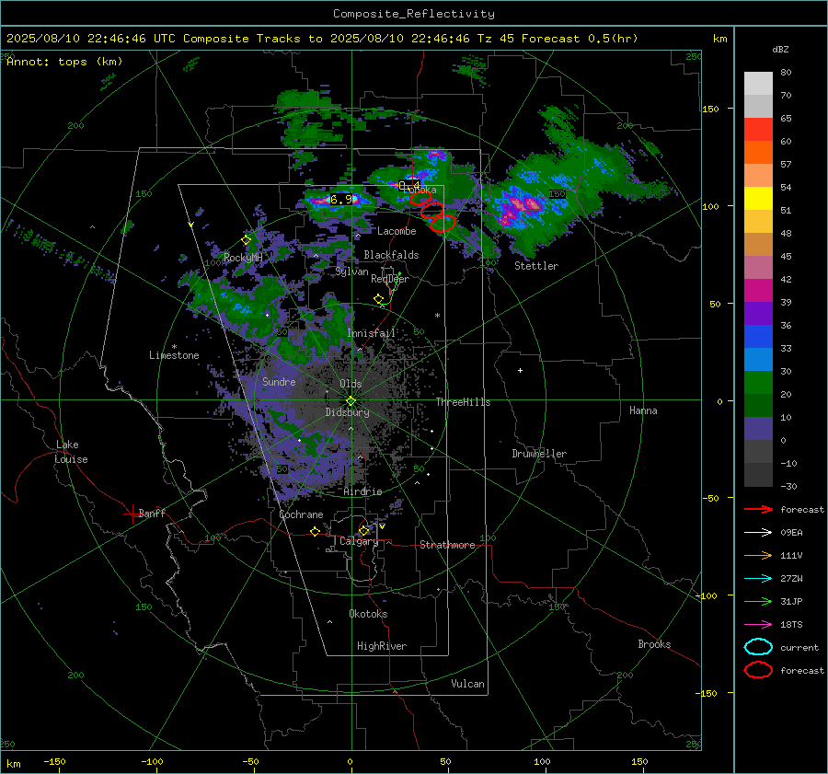Click the RockyMH label

243,258
